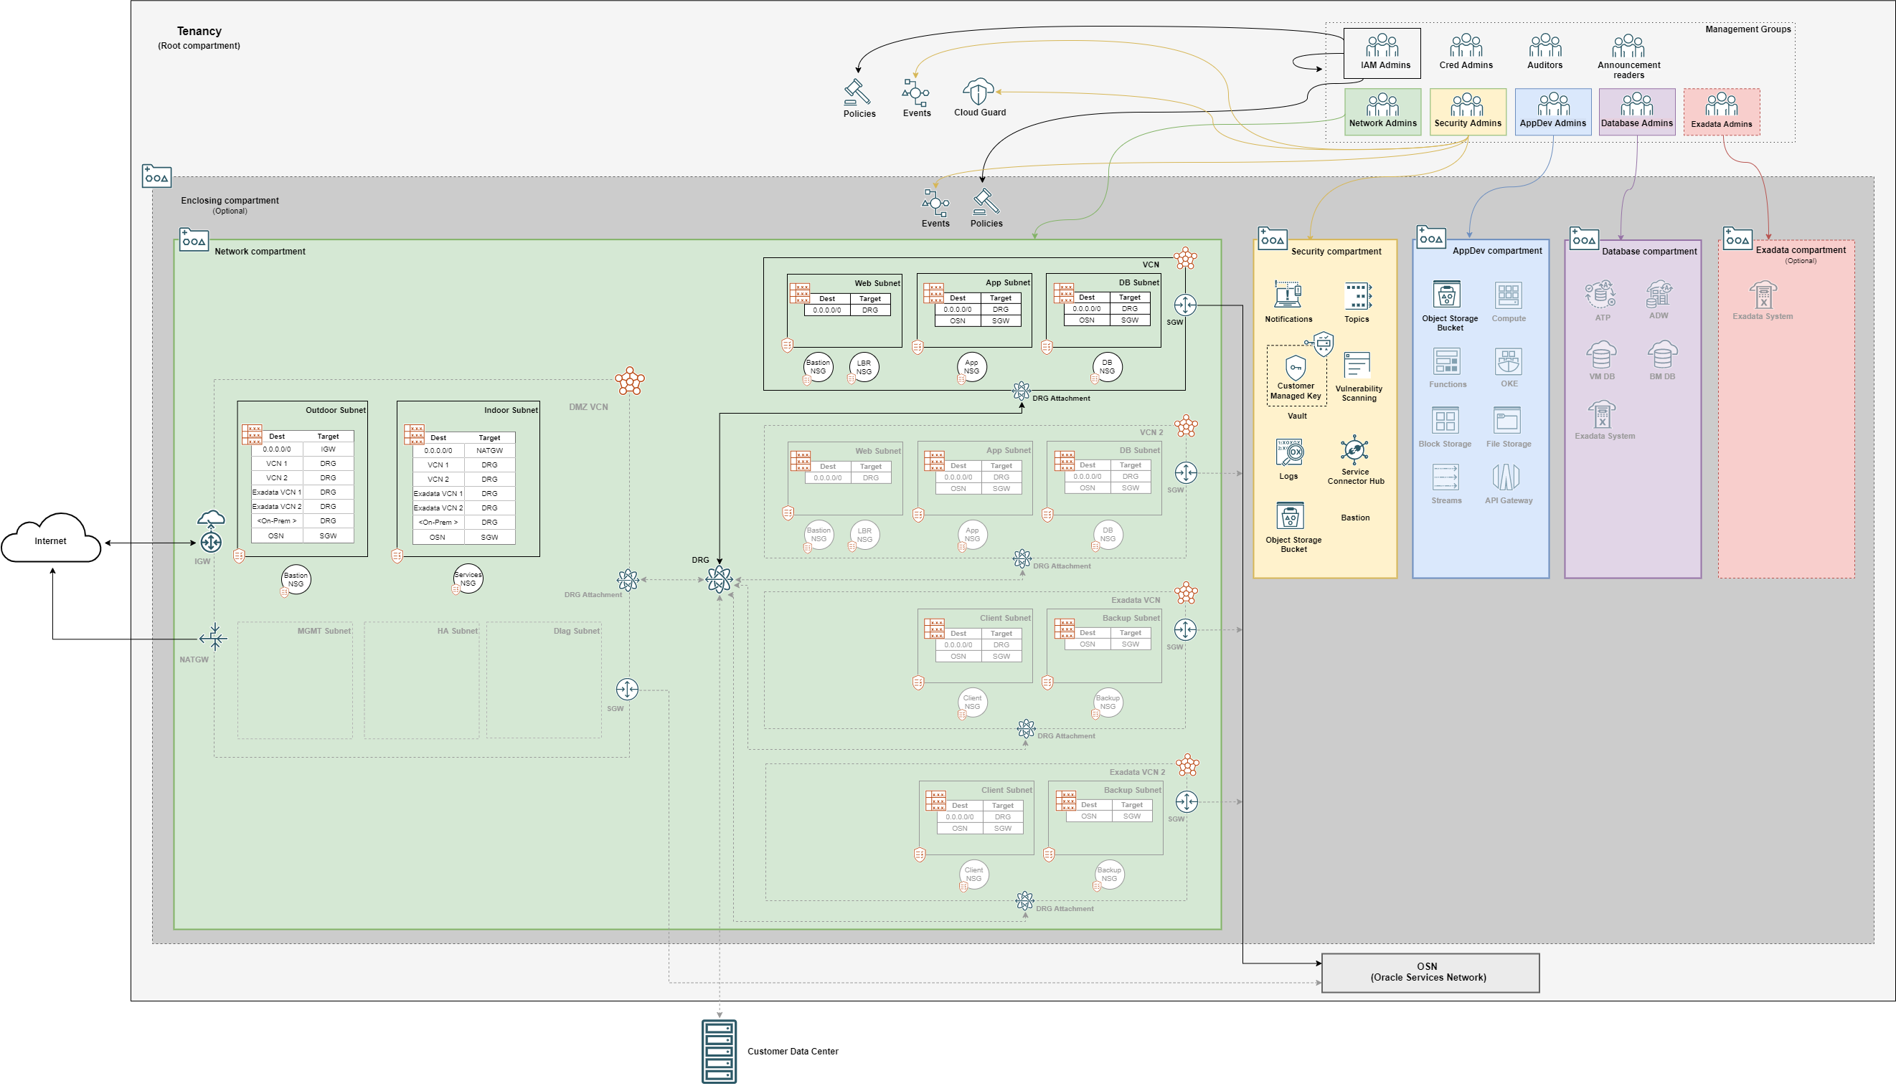
Task: Click the Security Admins group box
Action: coord(1467,112)
